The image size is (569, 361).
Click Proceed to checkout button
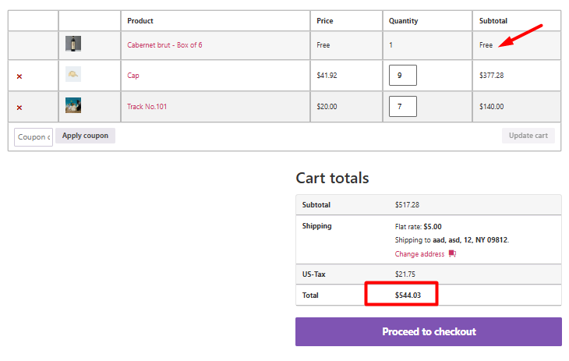tap(429, 331)
